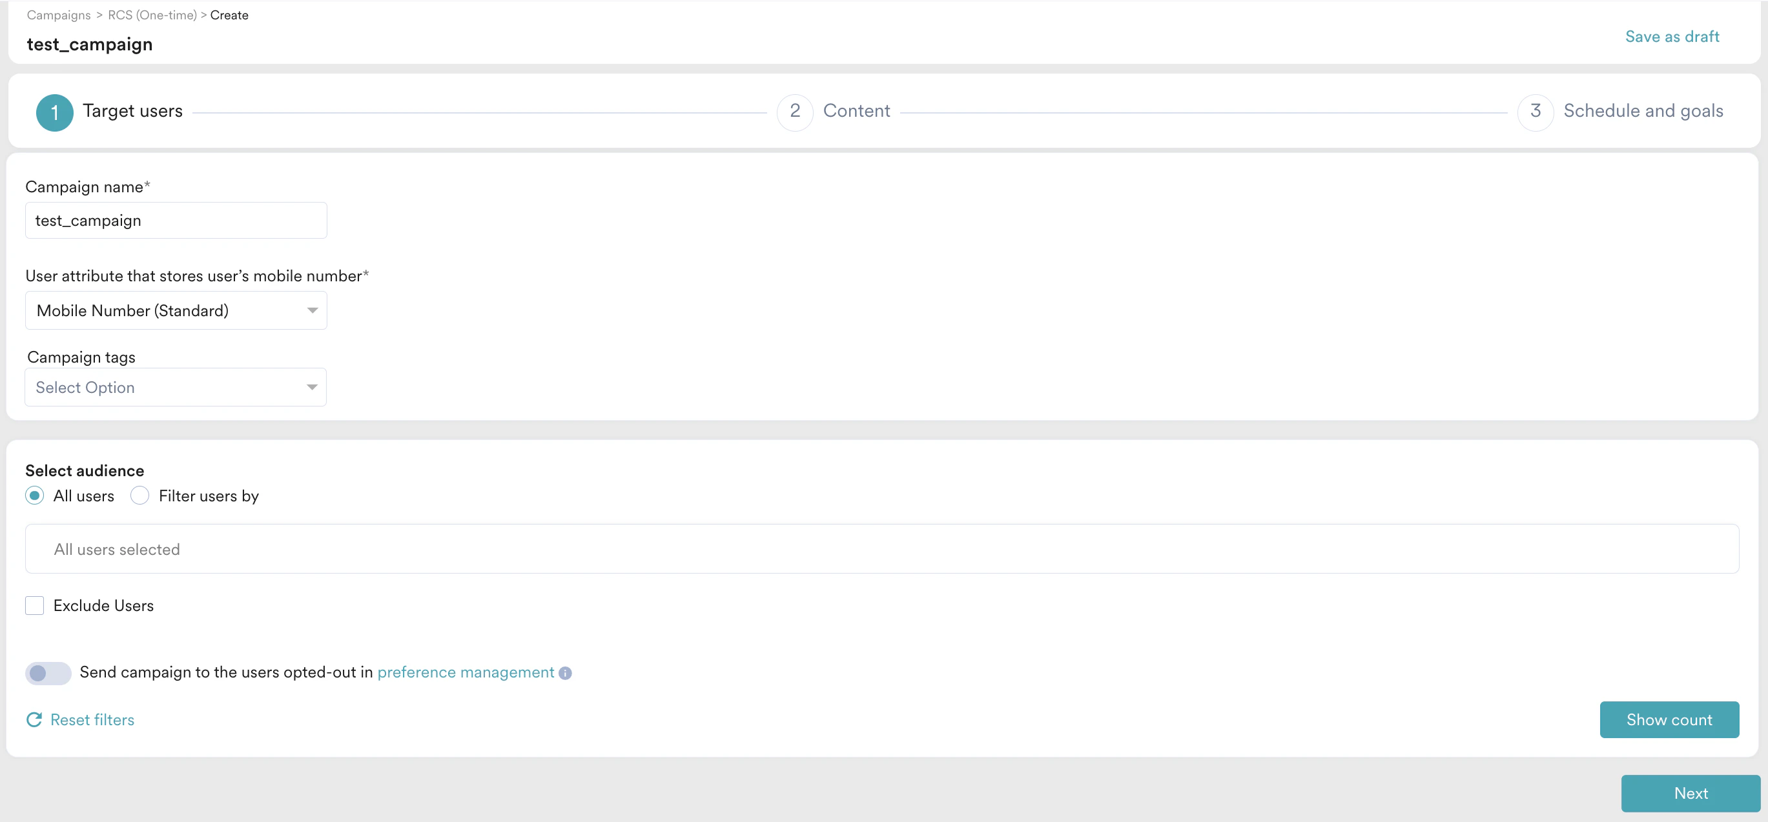1768x822 pixels.
Task: Click the Mobile Number dropdown chevron
Action: (x=313, y=310)
